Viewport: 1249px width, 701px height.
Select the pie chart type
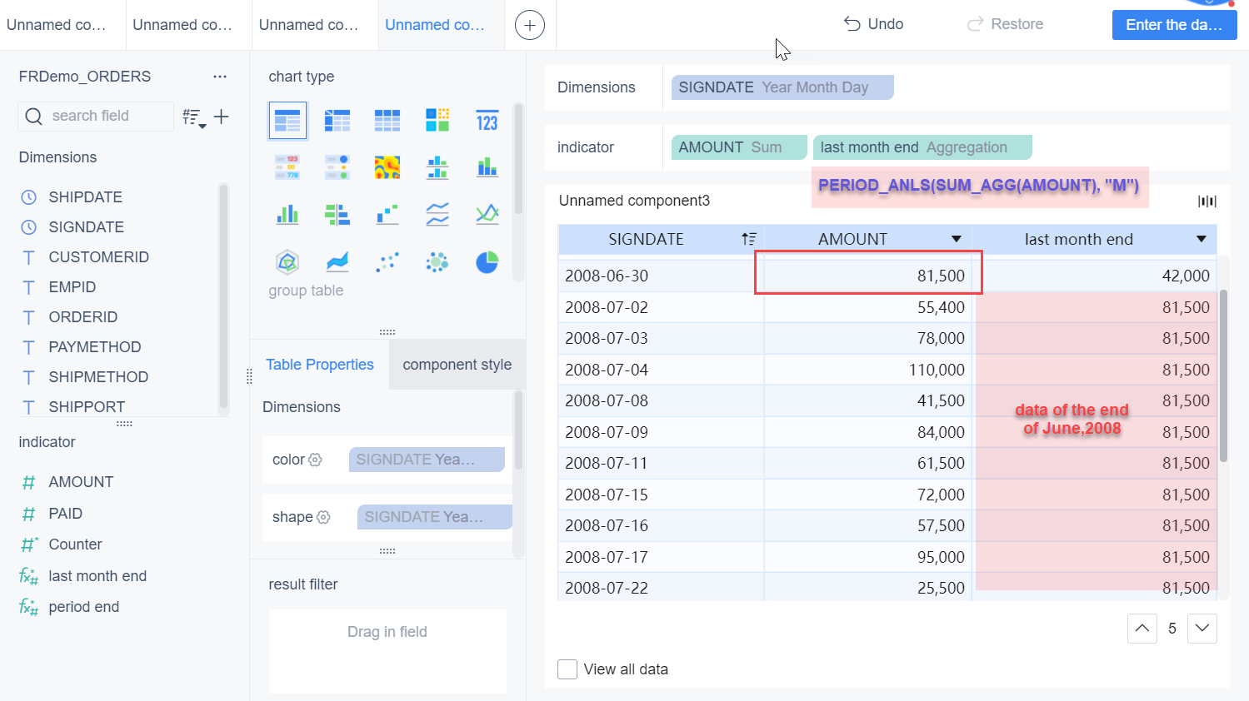tap(487, 262)
